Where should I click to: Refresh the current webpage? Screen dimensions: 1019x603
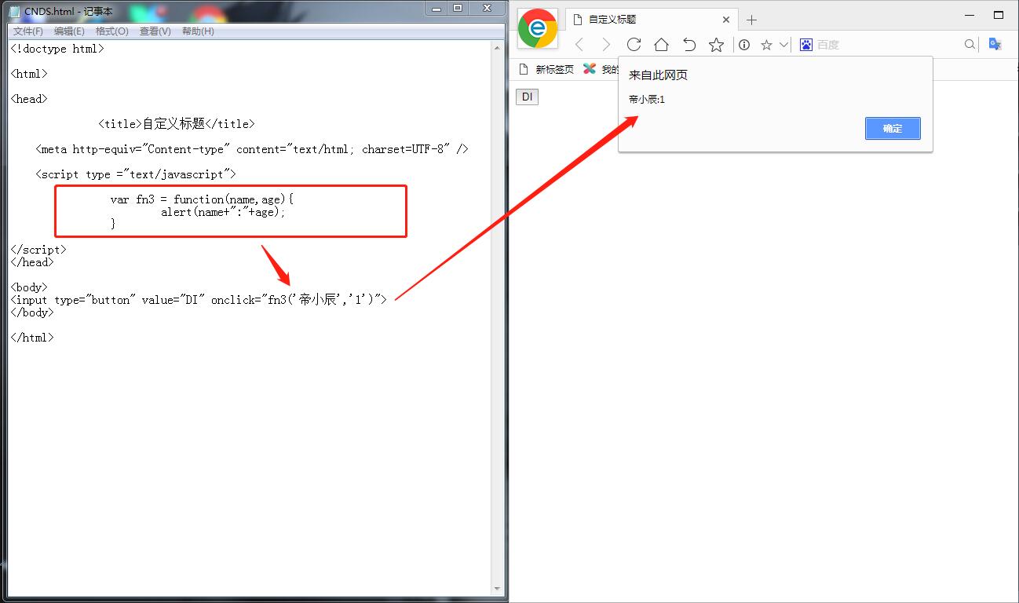click(634, 45)
